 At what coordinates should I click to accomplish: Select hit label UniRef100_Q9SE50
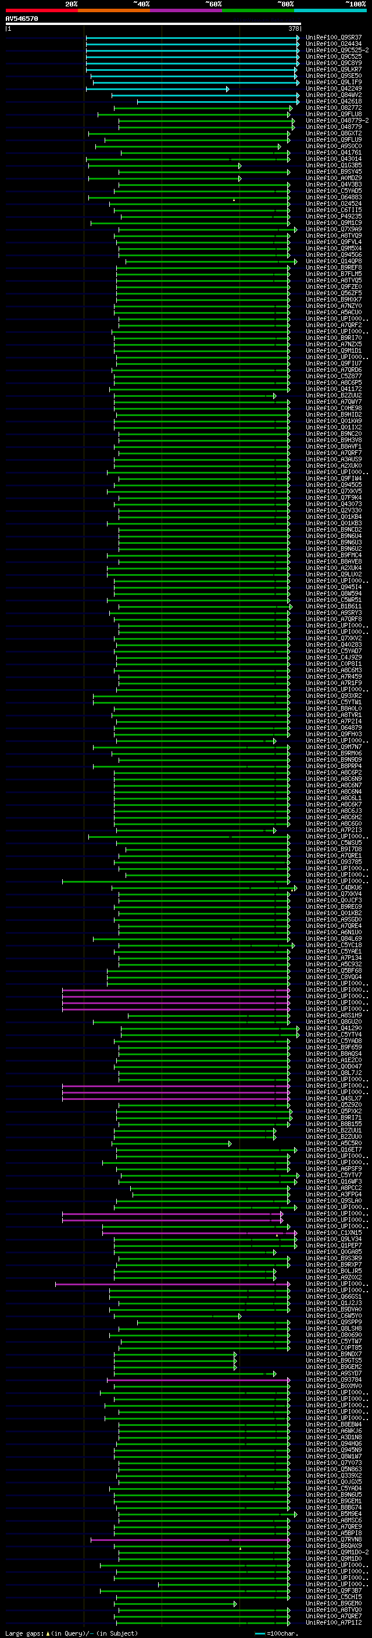tap(334, 76)
